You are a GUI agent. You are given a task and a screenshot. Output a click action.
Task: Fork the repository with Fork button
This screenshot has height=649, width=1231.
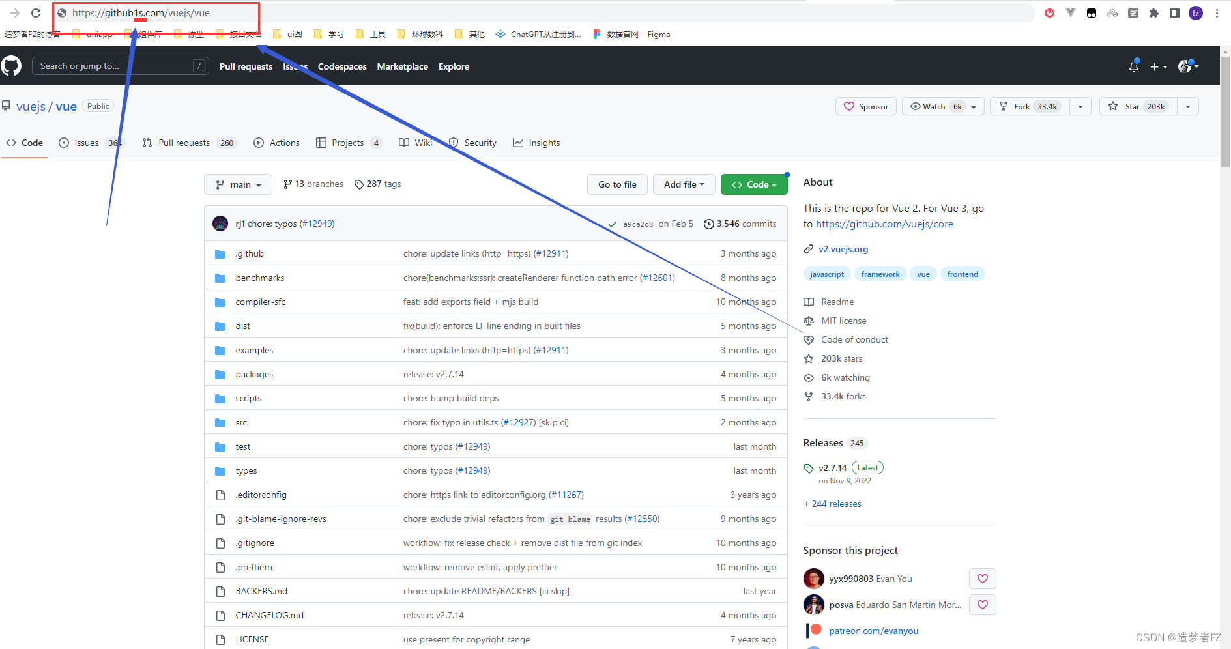coord(1030,106)
